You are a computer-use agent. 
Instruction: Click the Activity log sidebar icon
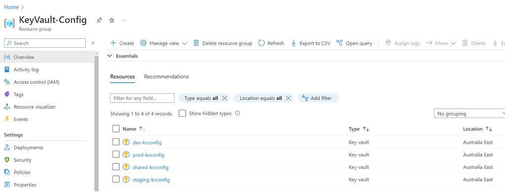7,69
